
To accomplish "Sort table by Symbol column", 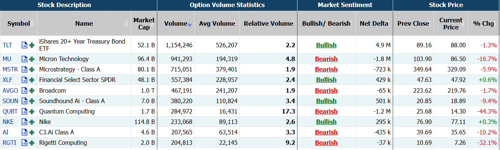I will pyautogui.click(x=18, y=23).
